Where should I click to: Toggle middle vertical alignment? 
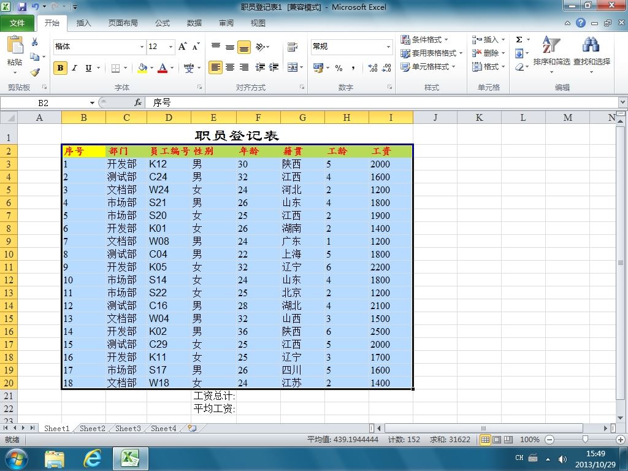coord(230,47)
